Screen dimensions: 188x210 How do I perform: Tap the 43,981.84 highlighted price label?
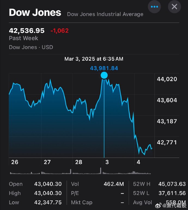104,68
